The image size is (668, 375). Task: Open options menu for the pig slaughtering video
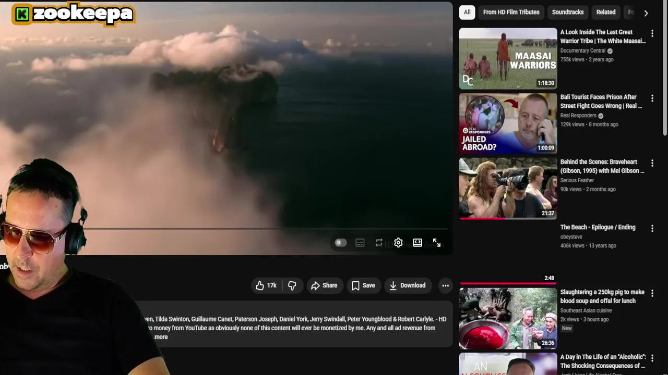(652, 293)
